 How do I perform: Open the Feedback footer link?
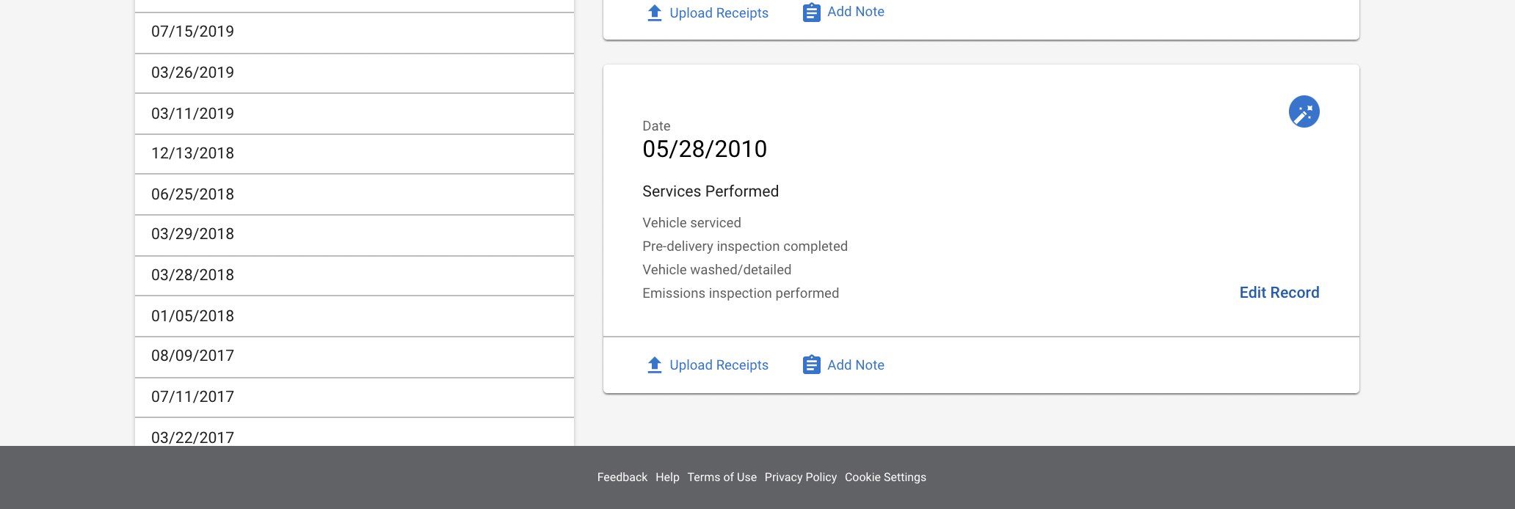point(622,477)
